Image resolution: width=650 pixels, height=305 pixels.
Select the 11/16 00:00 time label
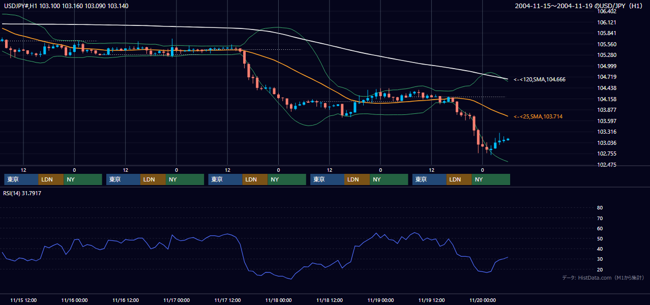pos(74,300)
